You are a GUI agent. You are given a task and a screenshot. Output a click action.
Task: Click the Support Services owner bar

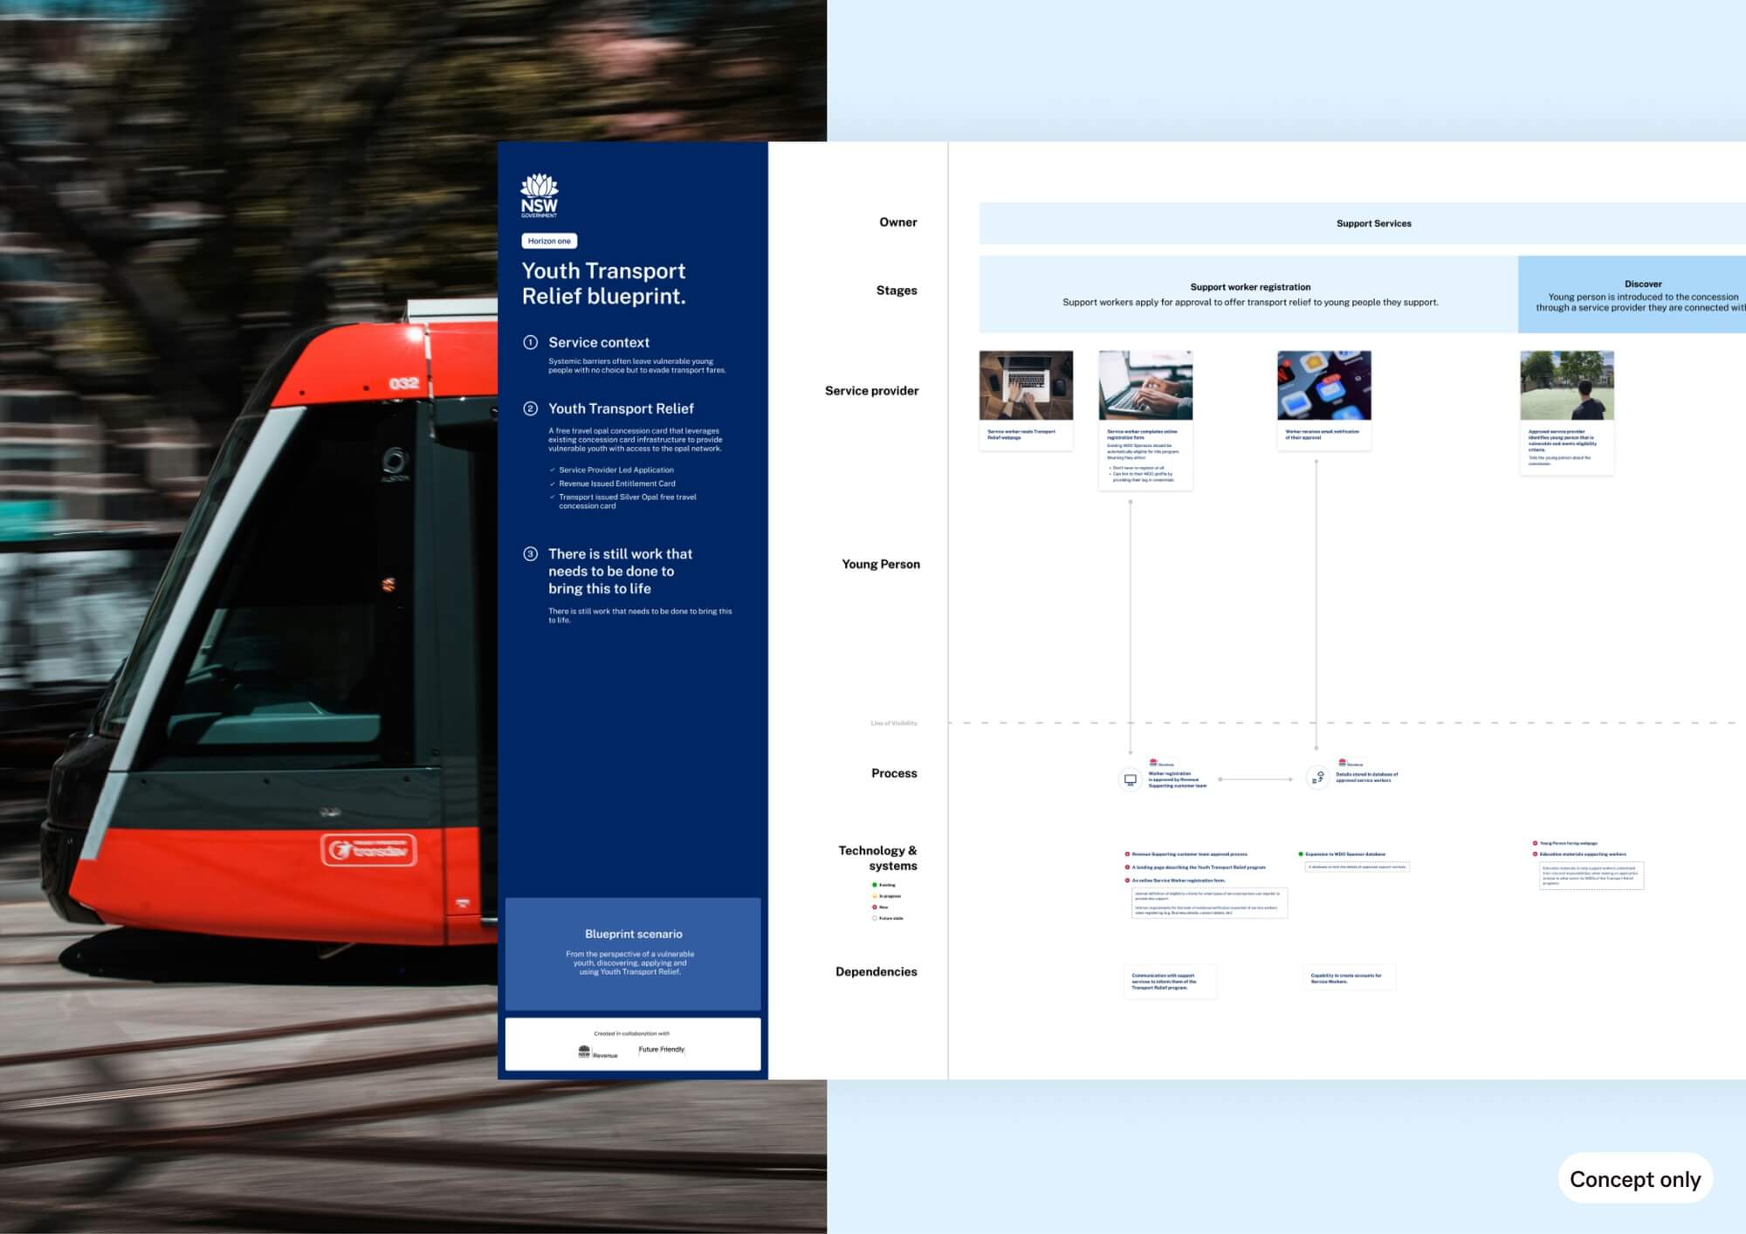click(1362, 223)
